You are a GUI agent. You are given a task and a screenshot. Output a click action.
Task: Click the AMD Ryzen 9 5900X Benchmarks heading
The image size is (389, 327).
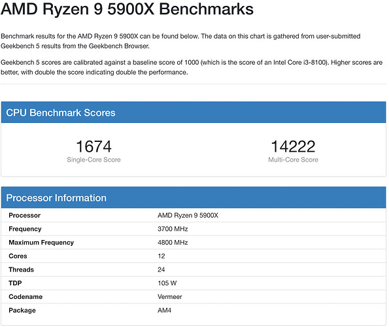127,9
